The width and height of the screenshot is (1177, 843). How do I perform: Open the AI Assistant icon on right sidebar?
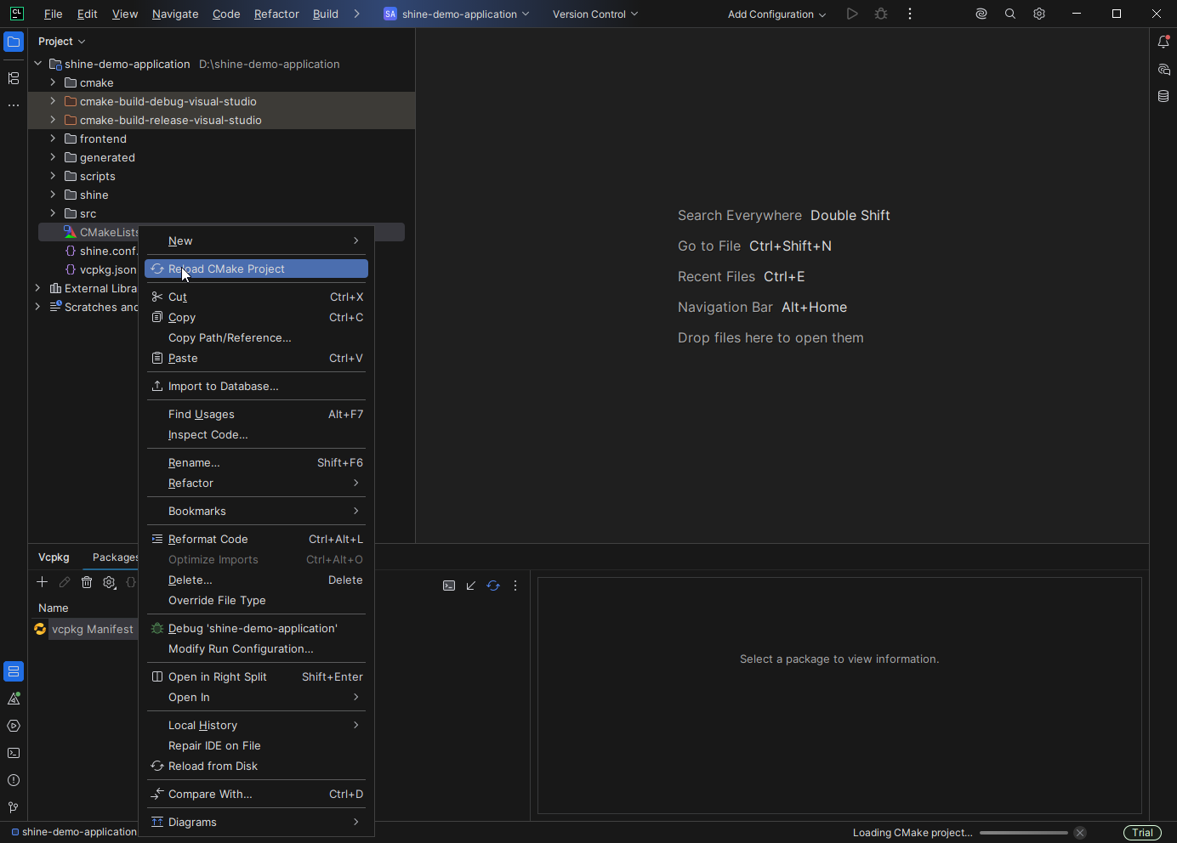point(1163,69)
